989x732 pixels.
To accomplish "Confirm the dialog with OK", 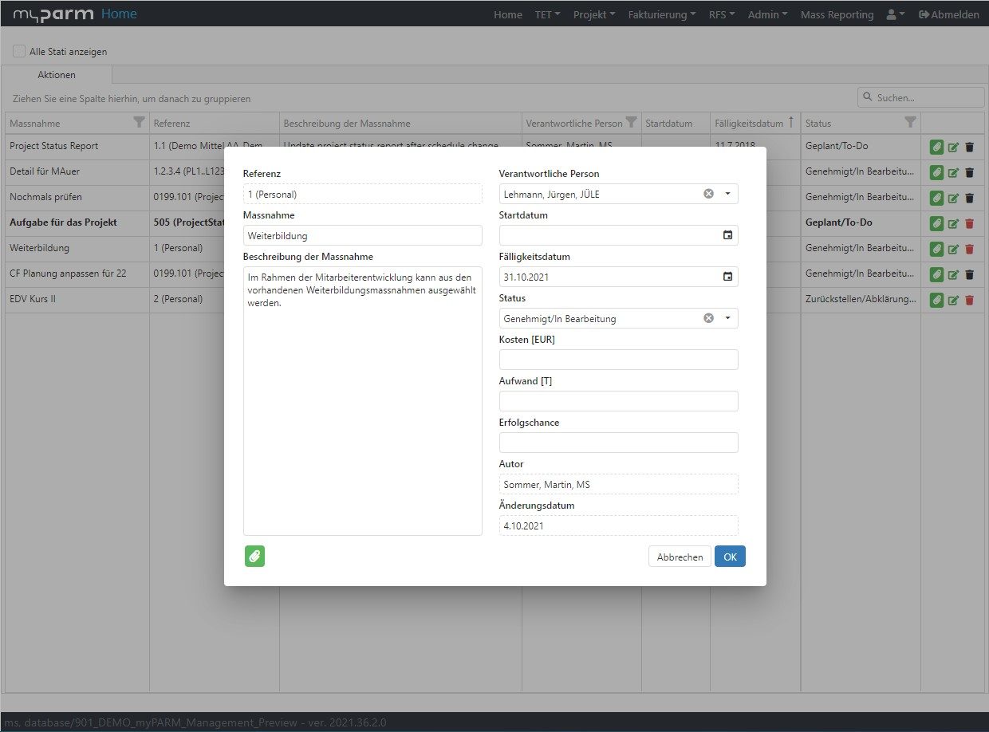I will coord(730,556).
